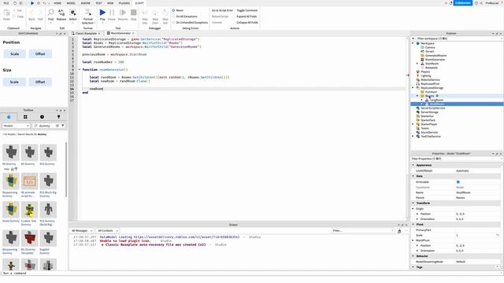Click Expand All Folds action
Screen dimensions: 504x283
tap(246, 17)
